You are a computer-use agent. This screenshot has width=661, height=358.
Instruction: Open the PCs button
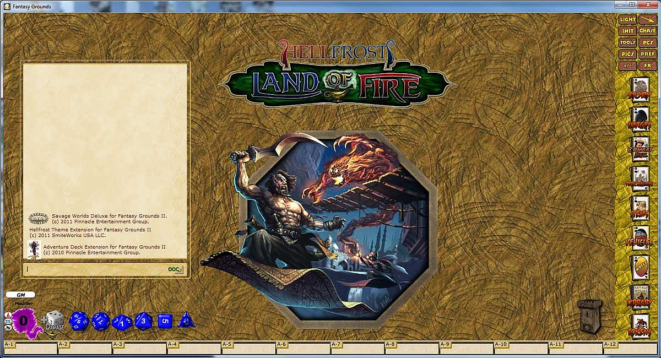click(x=648, y=42)
